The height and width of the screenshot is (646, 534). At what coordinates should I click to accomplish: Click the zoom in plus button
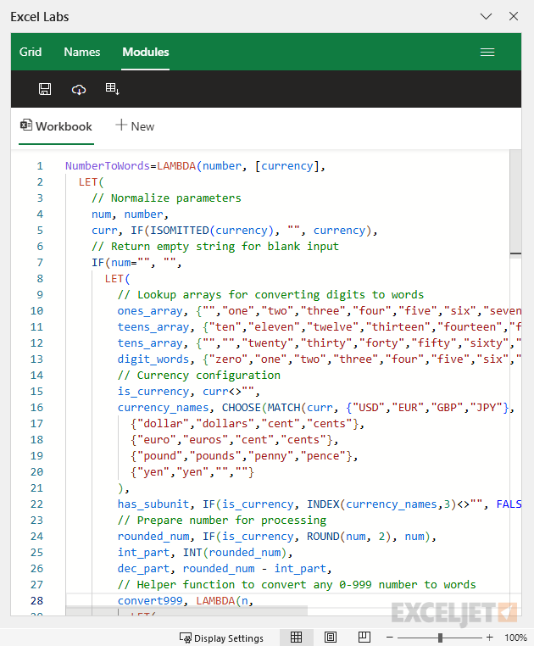[x=489, y=638]
